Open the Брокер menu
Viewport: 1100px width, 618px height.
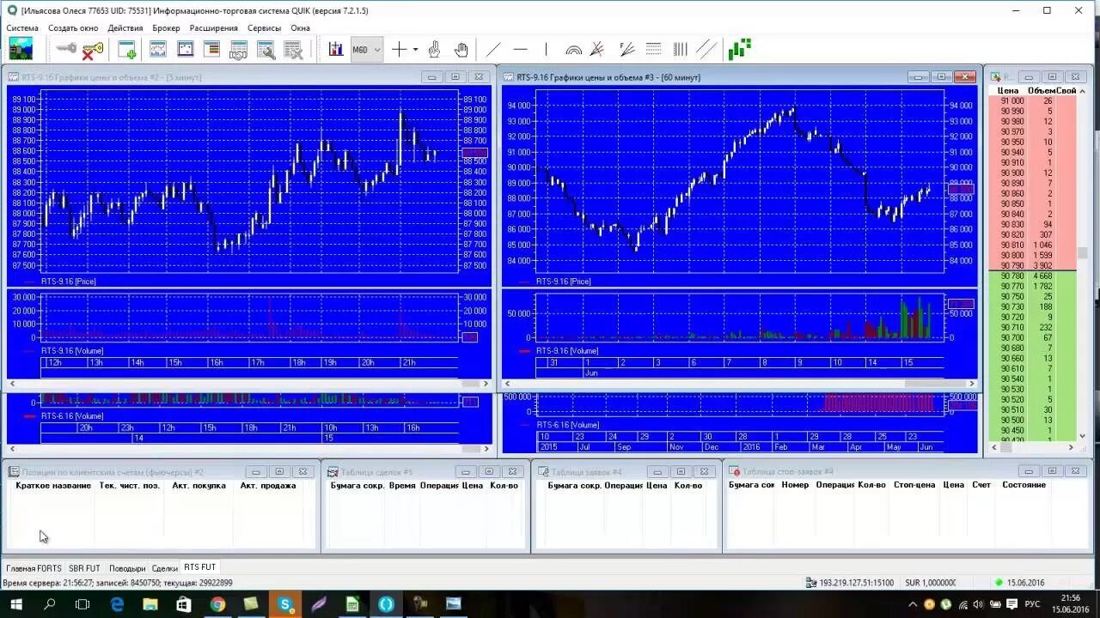pos(166,27)
